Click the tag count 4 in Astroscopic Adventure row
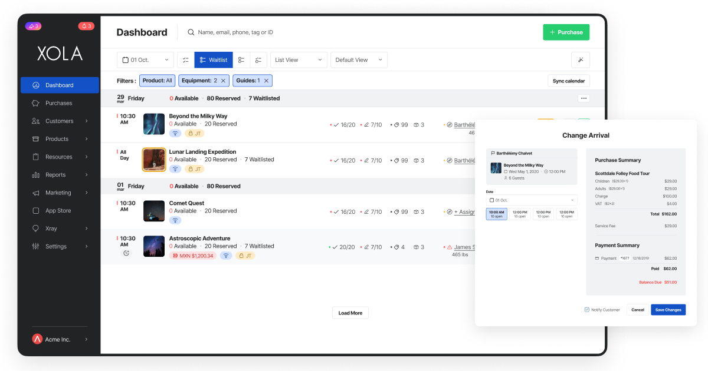This screenshot has height=371, width=708. (399, 247)
